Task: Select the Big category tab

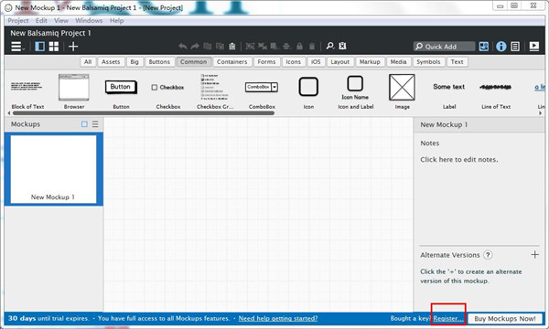Action: pos(135,62)
